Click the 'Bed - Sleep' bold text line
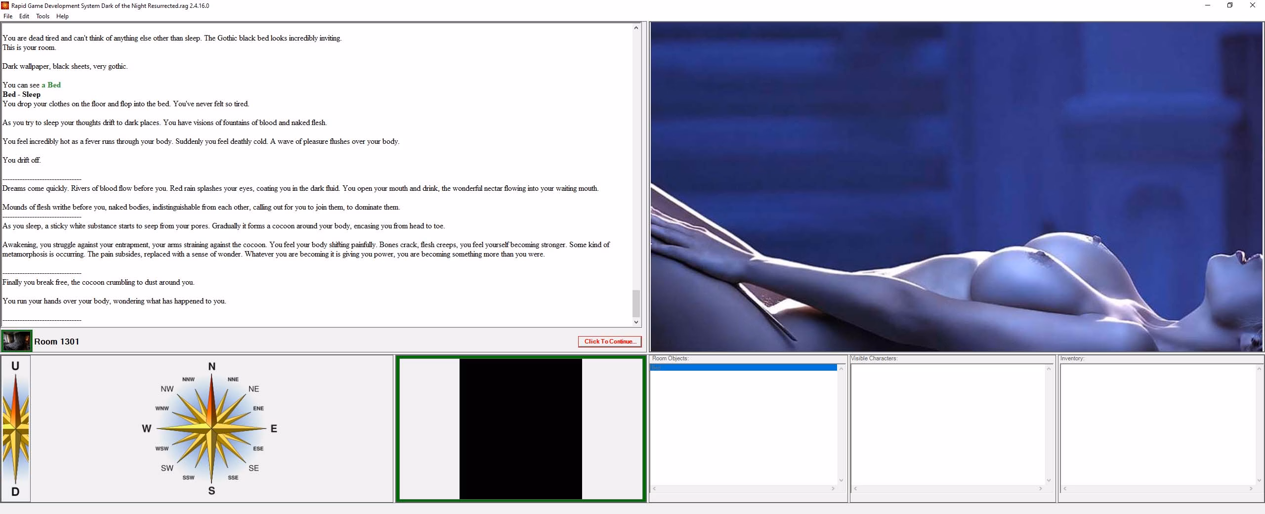 [x=22, y=94]
